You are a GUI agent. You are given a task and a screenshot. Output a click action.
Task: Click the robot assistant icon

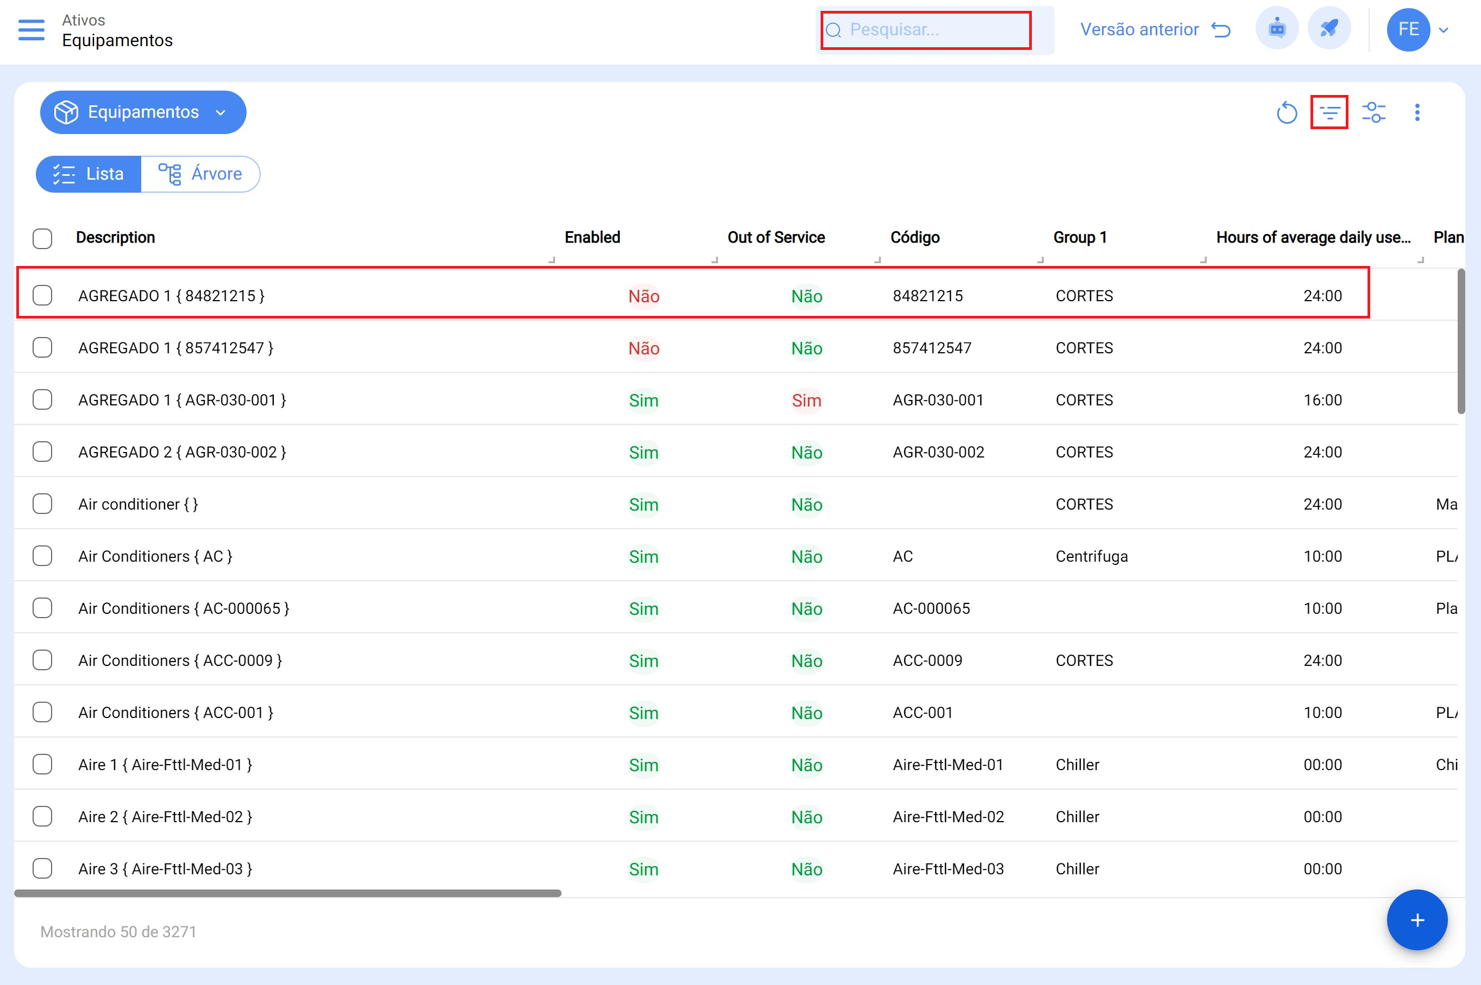click(1277, 29)
